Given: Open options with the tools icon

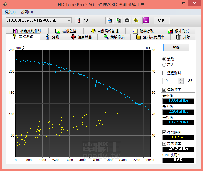Looking at the screenshot, I should [x=136, y=20].
